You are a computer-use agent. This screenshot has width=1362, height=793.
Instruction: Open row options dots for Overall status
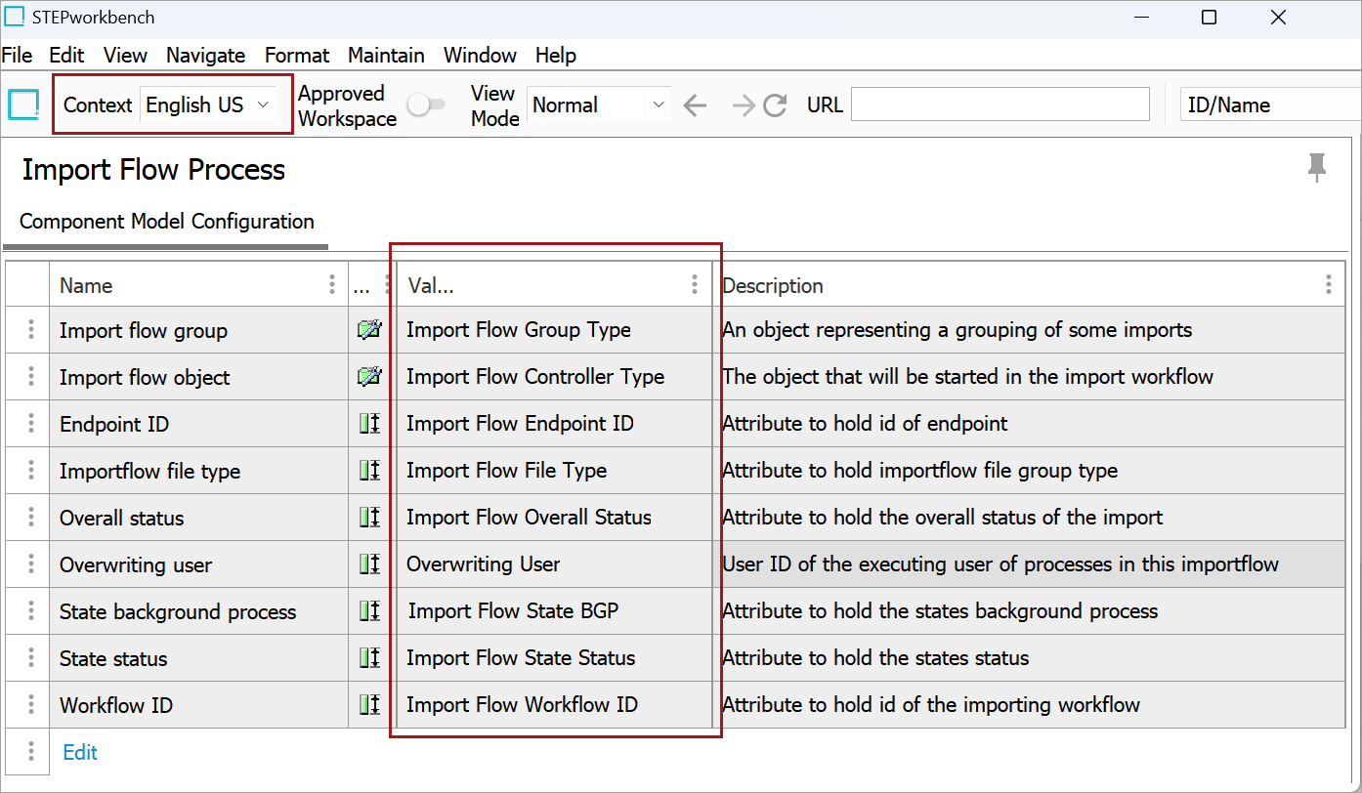[x=31, y=518]
